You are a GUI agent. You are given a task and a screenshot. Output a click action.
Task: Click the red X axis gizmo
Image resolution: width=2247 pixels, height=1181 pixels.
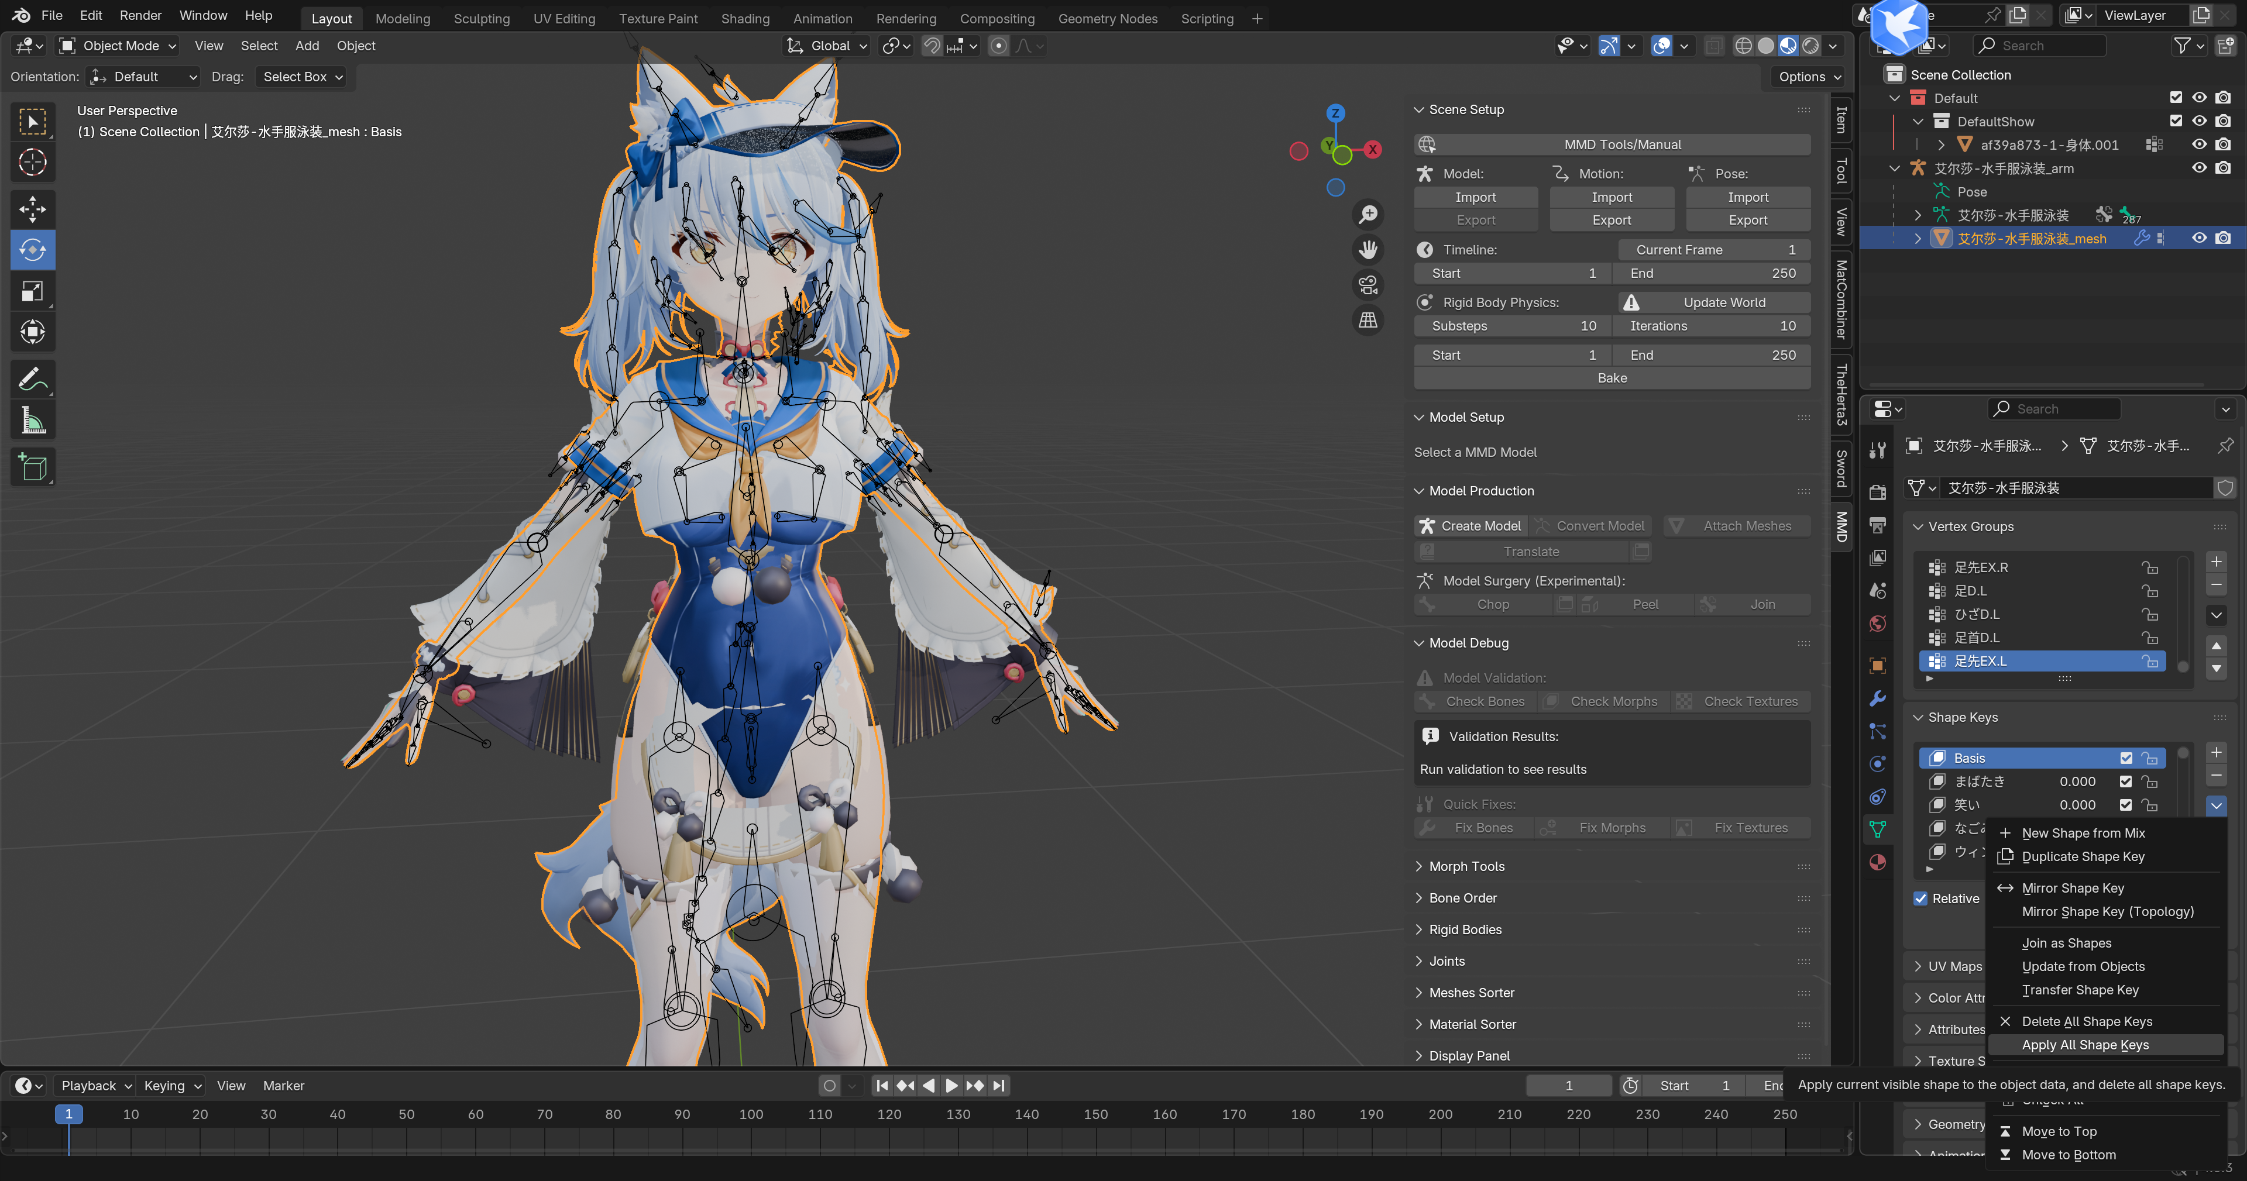1373,149
